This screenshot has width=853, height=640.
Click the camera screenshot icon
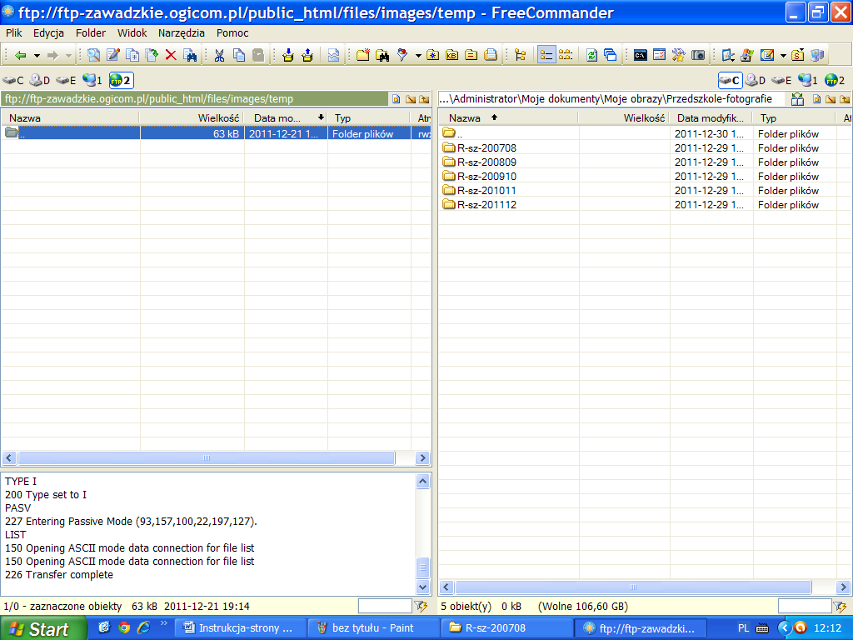(698, 55)
